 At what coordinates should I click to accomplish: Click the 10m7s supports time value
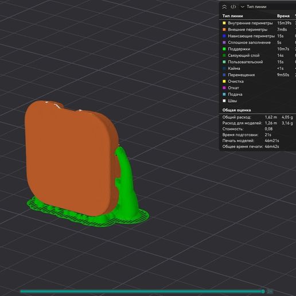click(283, 49)
